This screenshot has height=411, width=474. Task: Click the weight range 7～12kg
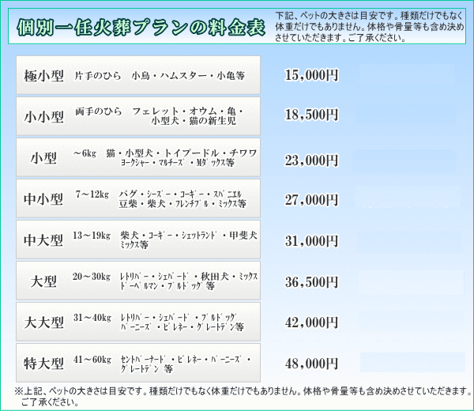point(92,194)
